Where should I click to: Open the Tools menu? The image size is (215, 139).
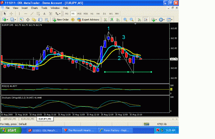pyautogui.click(x=44, y=8)
